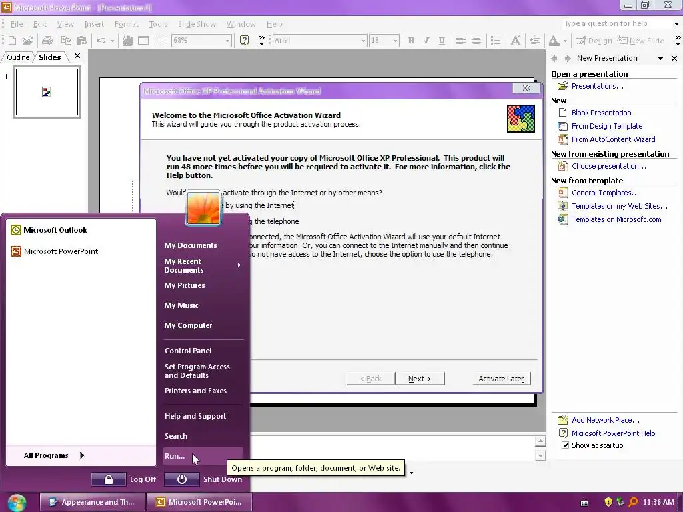
Task: Click the Activate Later button
Action: [501, 379]
